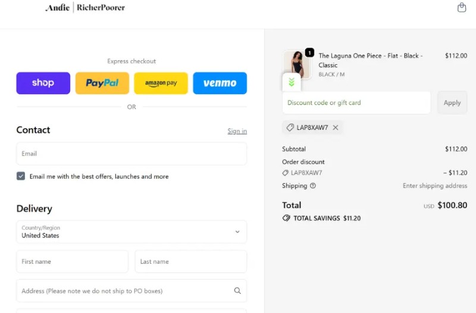
Task: Choose Amazon Pay express checkout
Action: coord(161,83)
